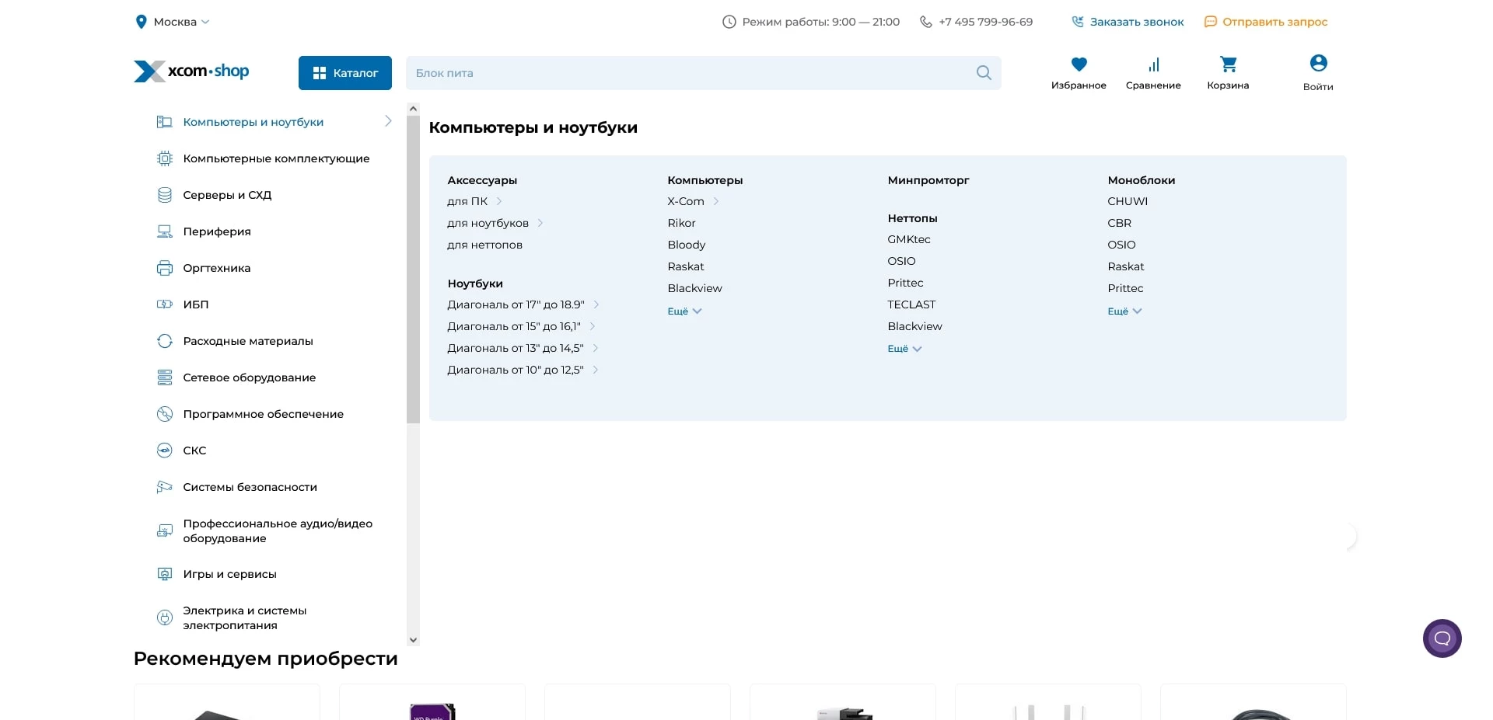Viewport: 1493px width, 720px height.
Task: Click the Сравнение bar chart icon
Action: (1153, 64)
